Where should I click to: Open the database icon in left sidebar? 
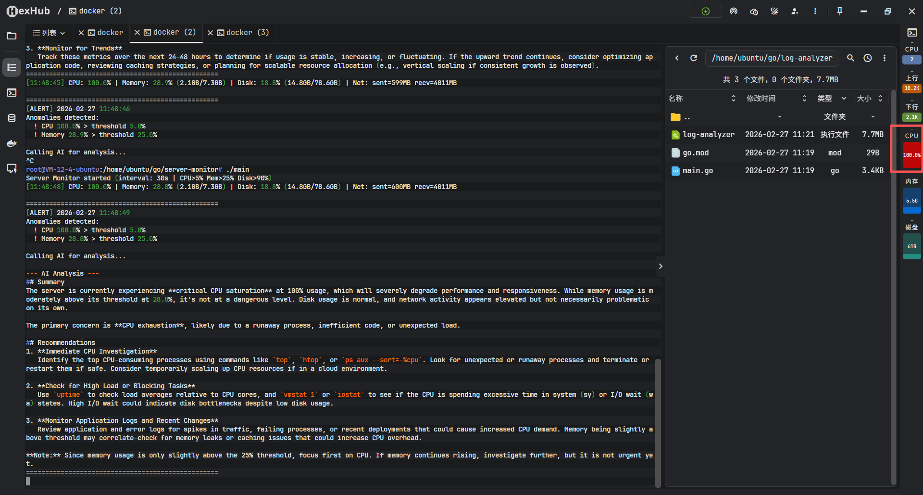pos(12,118)
